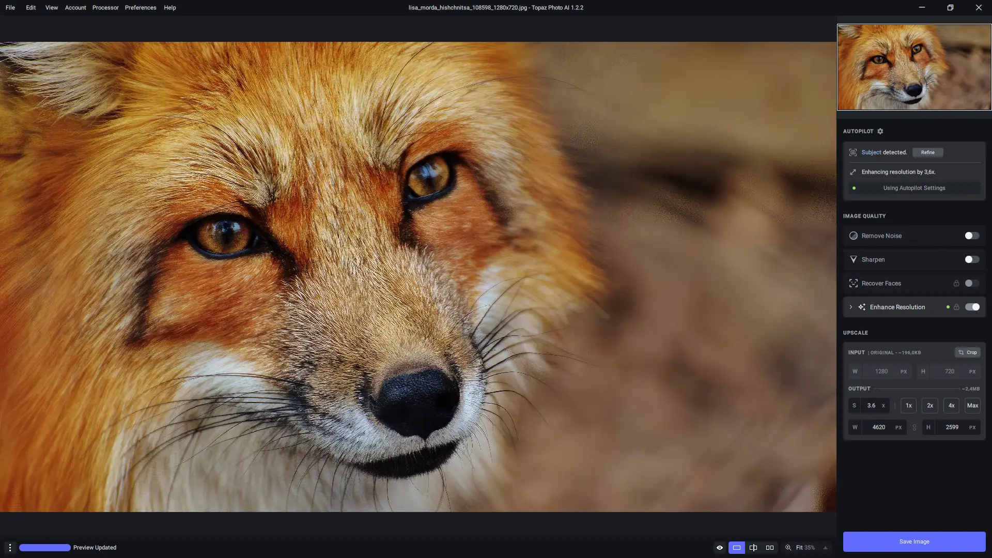Click the Subject detection icon
Screen dimensions: 992x558
(854, 152)
